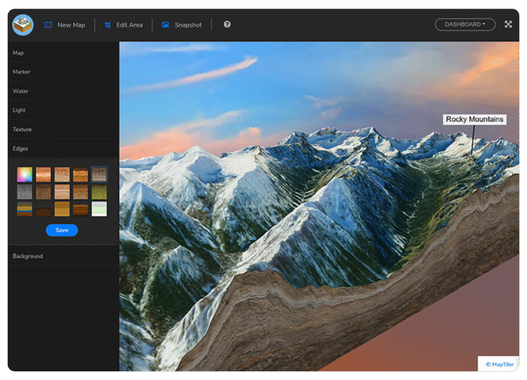Expand the Background section
This screenshot has height=380, width=527.
point(28,256)
